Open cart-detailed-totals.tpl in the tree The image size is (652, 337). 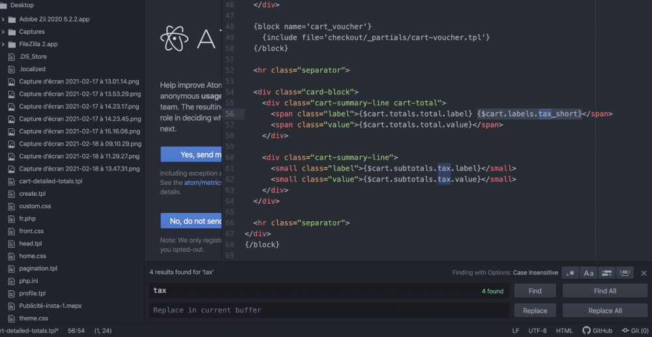tap(51, 182)
